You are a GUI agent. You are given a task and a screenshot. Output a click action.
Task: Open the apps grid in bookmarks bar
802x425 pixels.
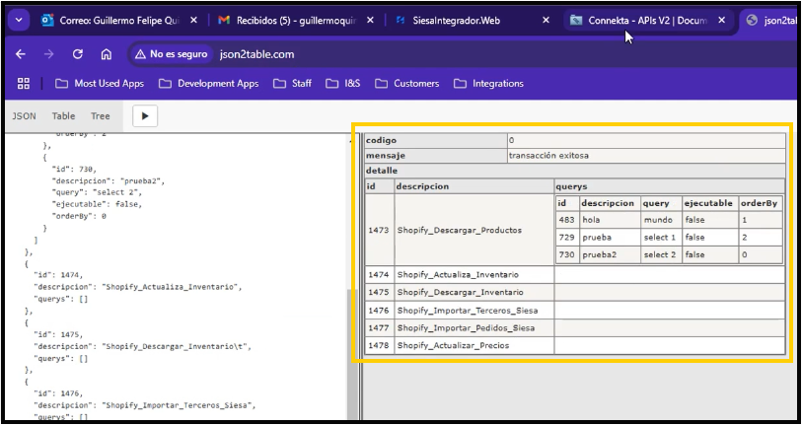tap(24, 84)
